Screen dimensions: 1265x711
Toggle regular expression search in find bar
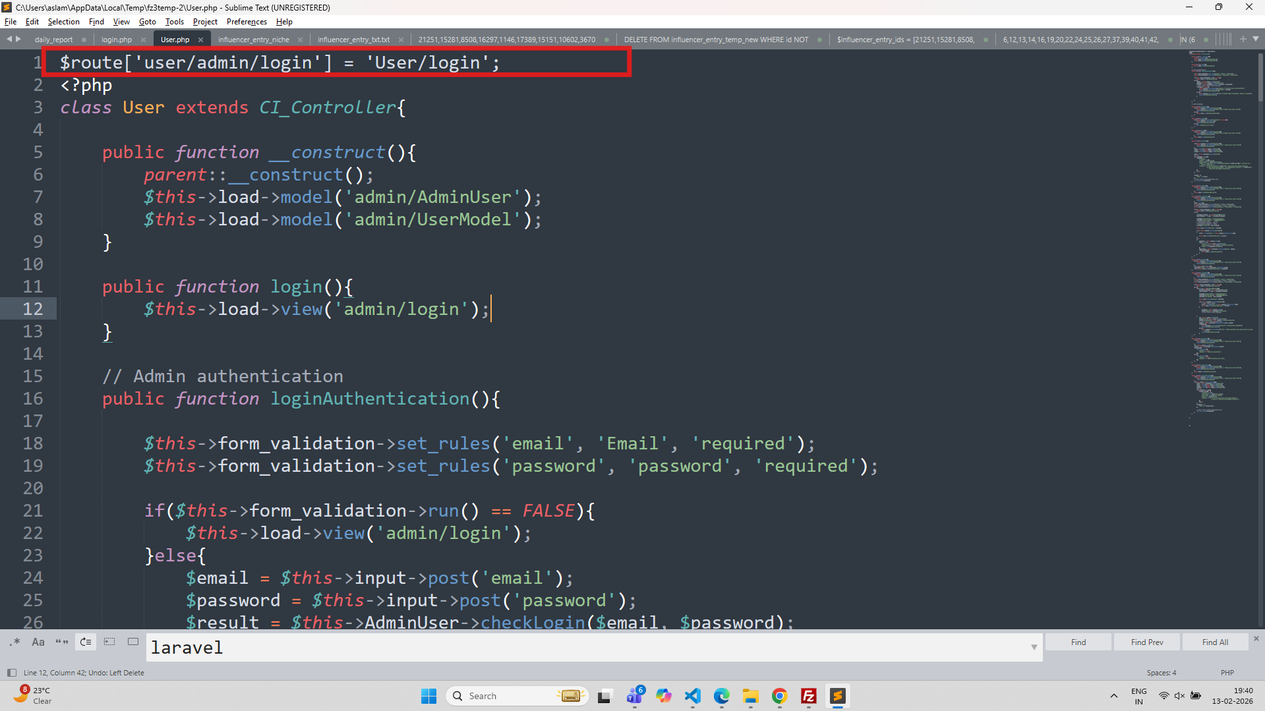(x=15, y=642)
